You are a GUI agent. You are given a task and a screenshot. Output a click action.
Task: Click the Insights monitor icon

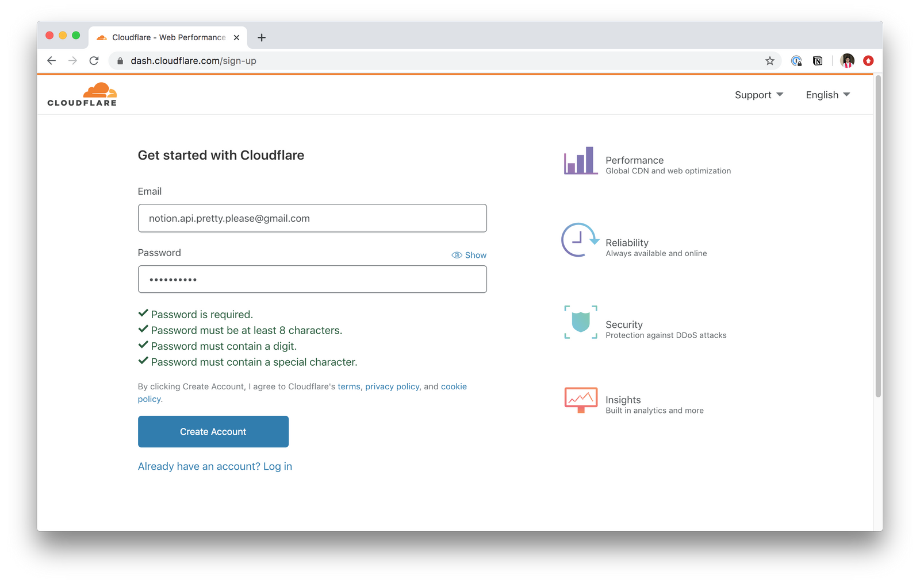point(581,400)
